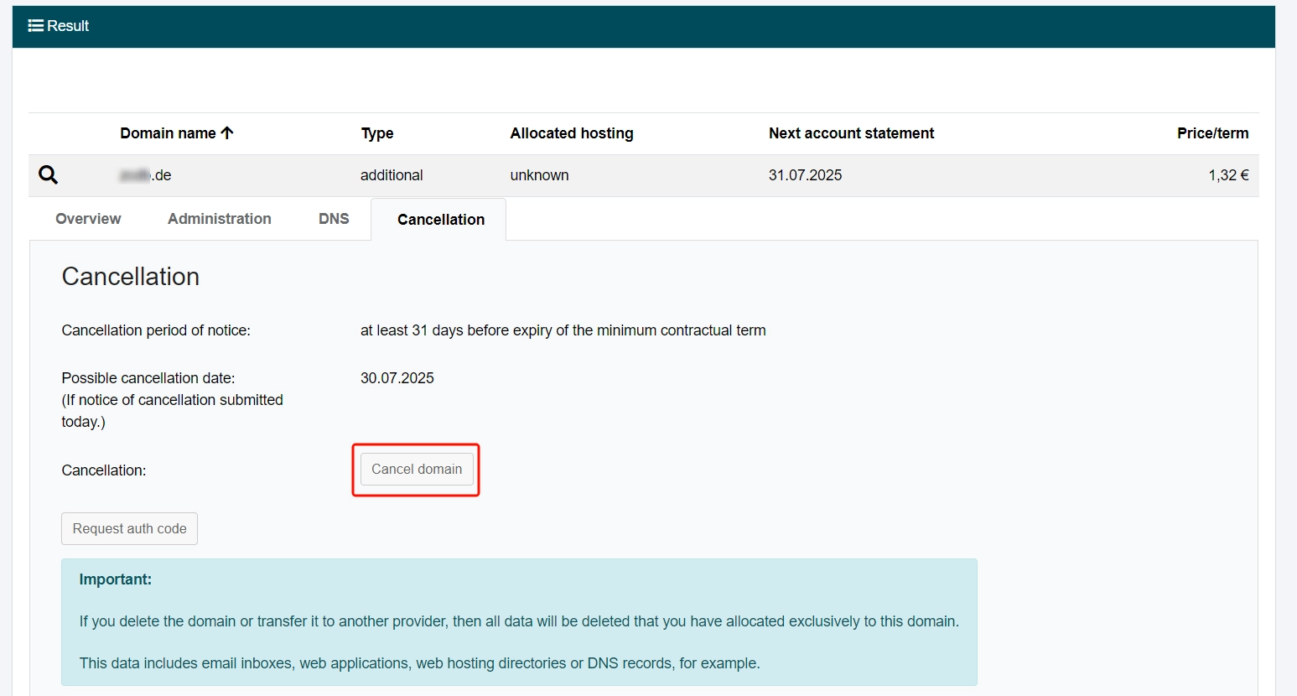The width and height of the screenshot is (1297, 696).
Task: Click the 'unknown' allocated hosting cell
Action: pyautogui.click(x=539, y=175)
